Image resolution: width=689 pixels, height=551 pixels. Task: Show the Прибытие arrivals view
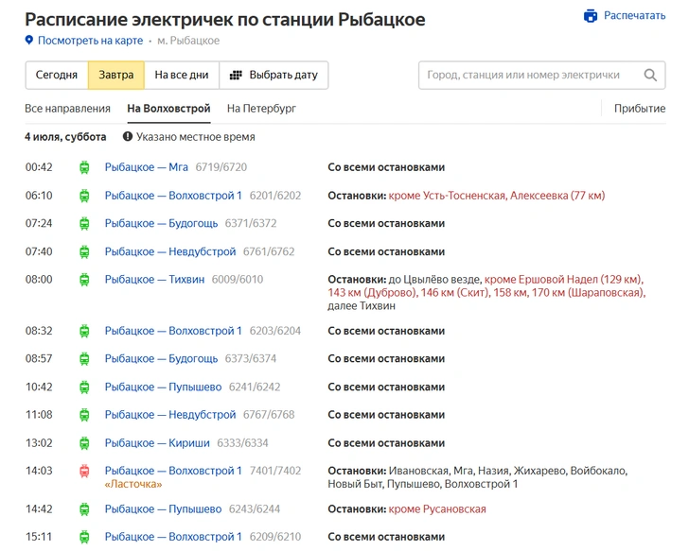(640, 109)
